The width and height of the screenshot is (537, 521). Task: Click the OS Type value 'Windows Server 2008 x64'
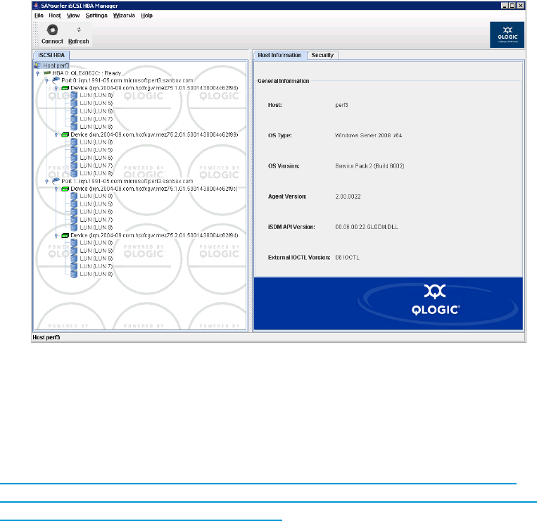[x=369, y=135]
